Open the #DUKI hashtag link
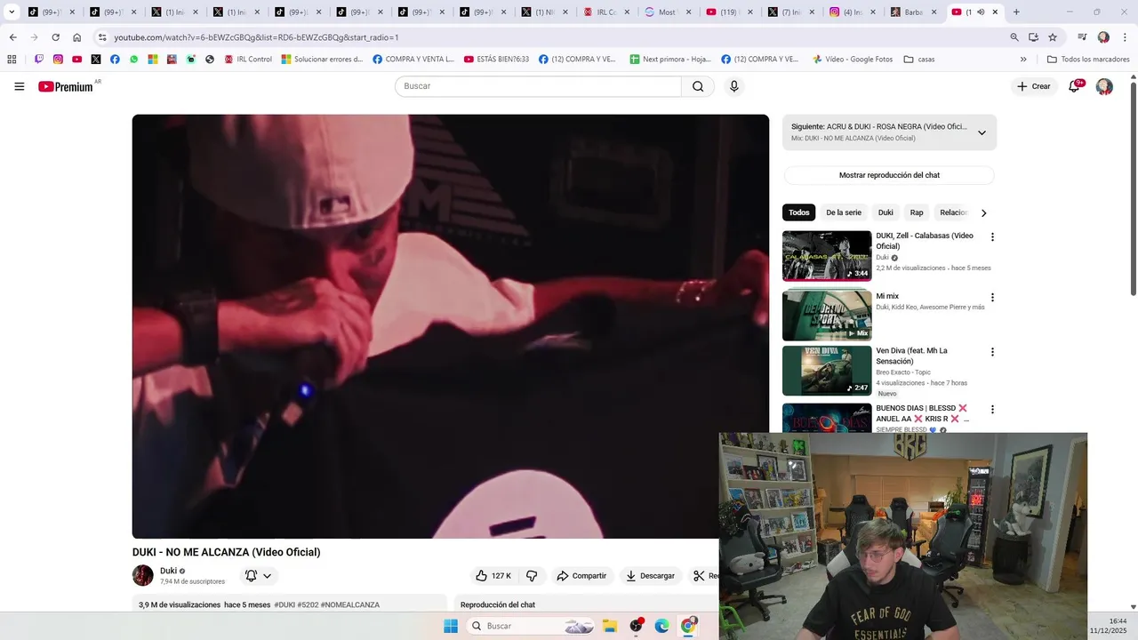The height and width of the screenshot is (640, 1138). click(284, 605)
